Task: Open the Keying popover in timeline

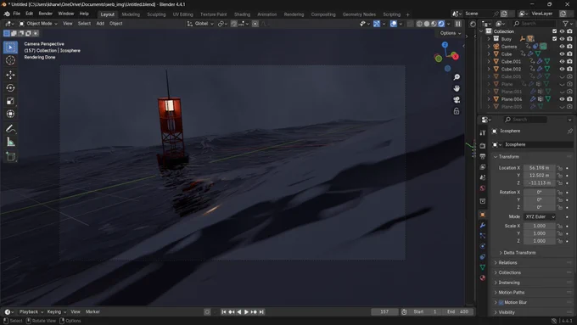Action: point(56,311)
